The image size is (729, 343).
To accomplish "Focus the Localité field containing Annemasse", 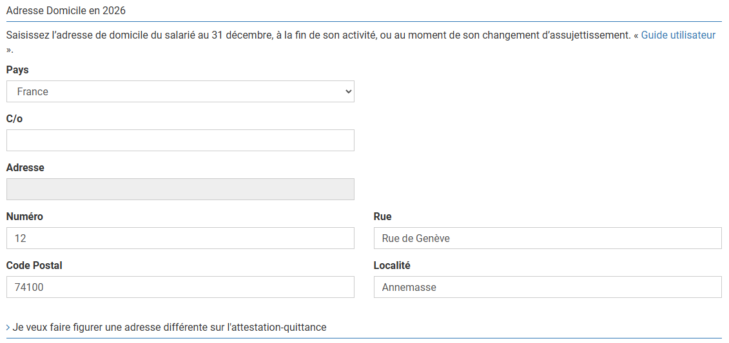I will point(547,287).
